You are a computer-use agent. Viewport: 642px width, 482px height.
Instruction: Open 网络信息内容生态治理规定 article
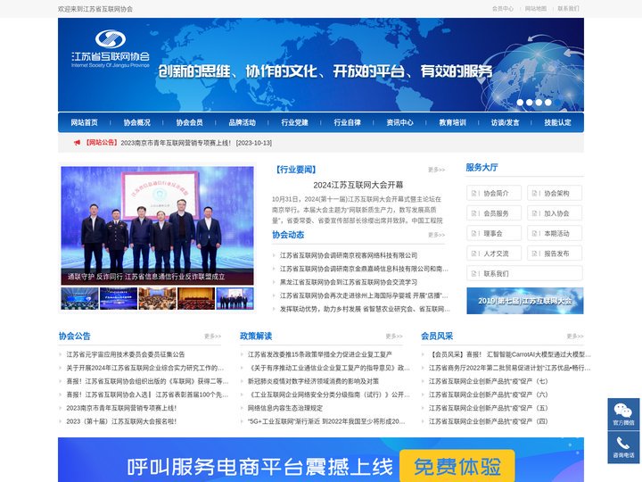[x=285, y=408]
